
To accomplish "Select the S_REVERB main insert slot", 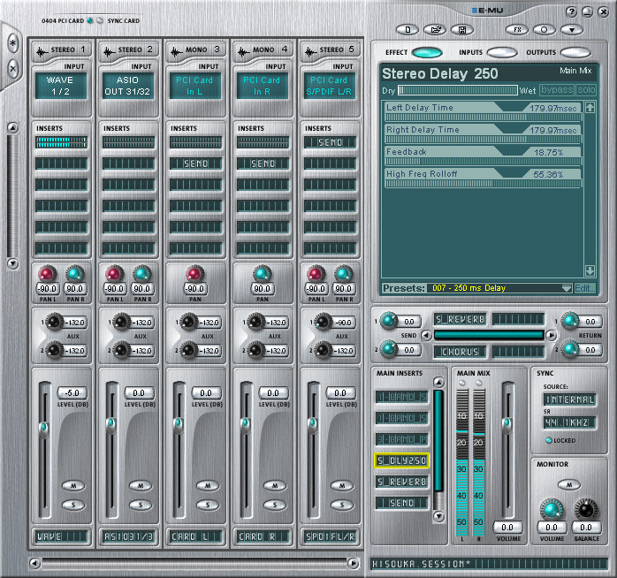I will point(402,482).
